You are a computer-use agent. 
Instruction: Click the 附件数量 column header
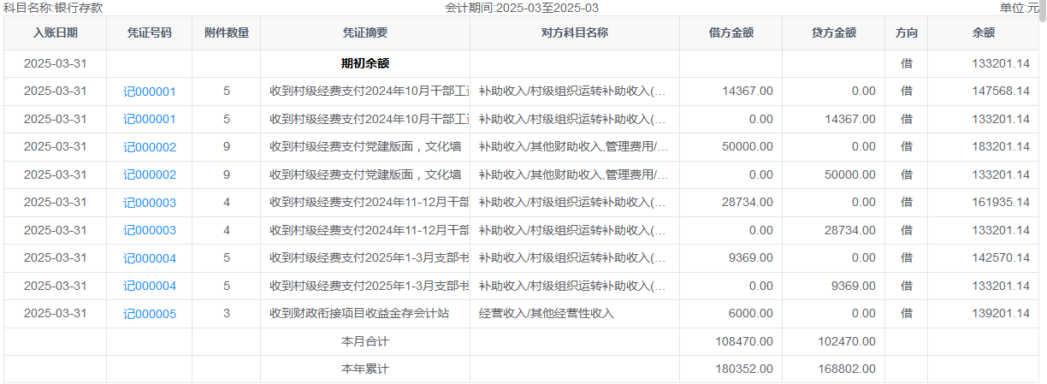[x=226, y=33]
